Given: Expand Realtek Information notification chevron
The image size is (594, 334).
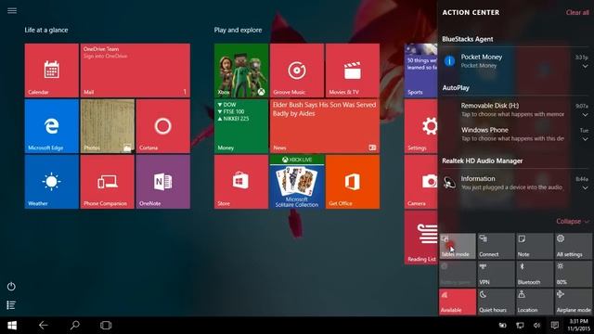Looking at the screenshot, I should pyautogui.click(x=585, y=187).
